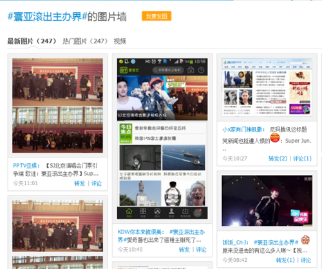Image resolution: width=322 pixels, height=269 pixels.
Task: Click the cookie emoticon beside 饭饭 post
Action: 305,240
